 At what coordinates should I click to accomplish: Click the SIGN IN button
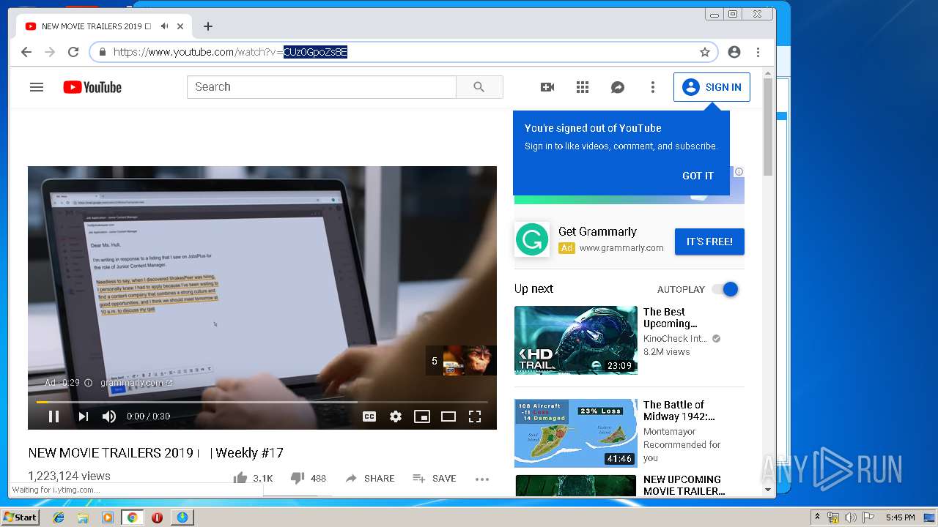pyautogui.click(x=712, y=87)
